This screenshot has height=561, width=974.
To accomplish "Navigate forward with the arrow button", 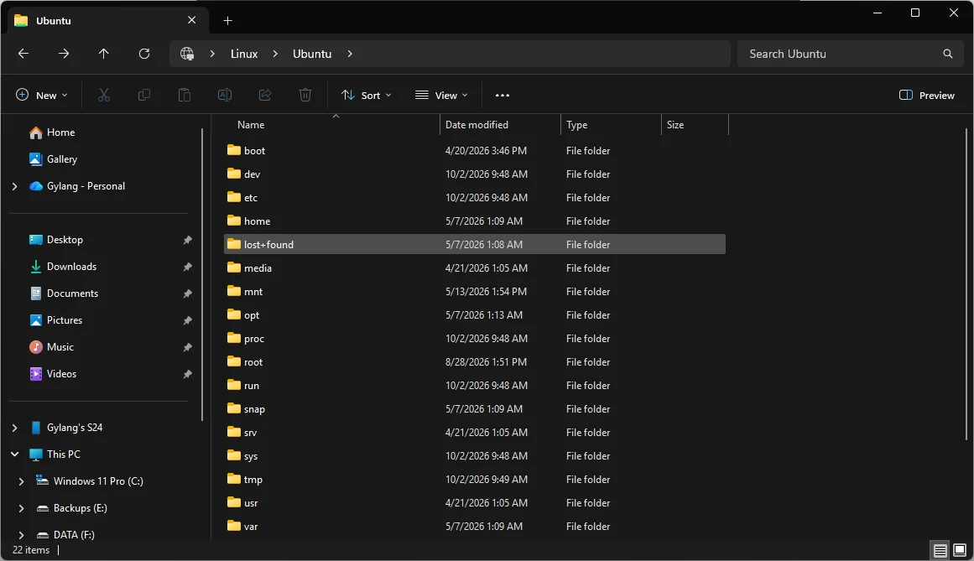I will 64,54.
